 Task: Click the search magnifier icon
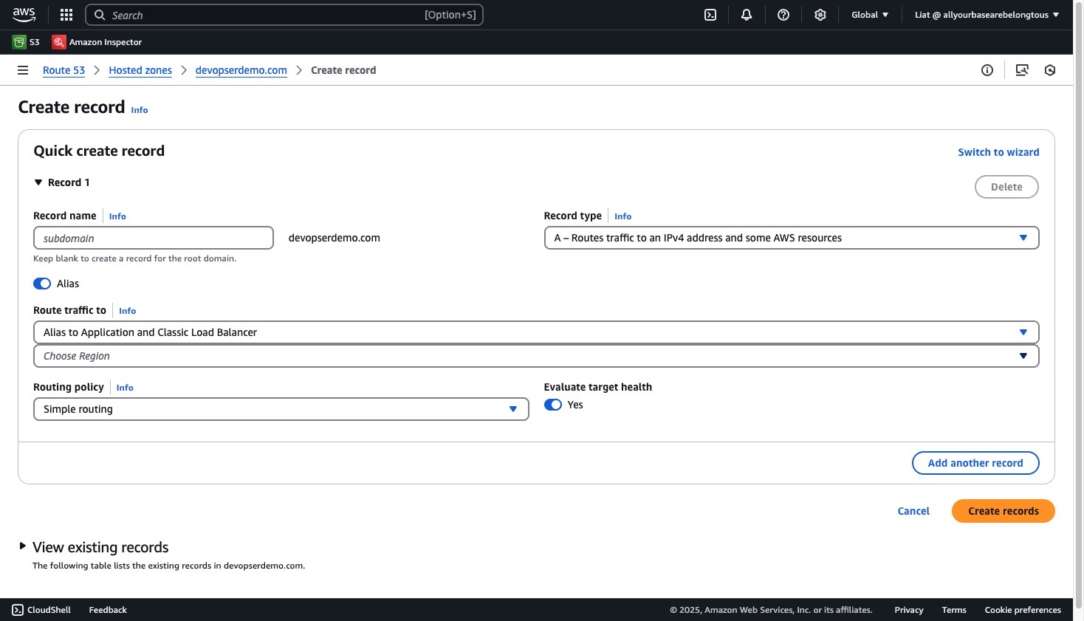point(100,15)
